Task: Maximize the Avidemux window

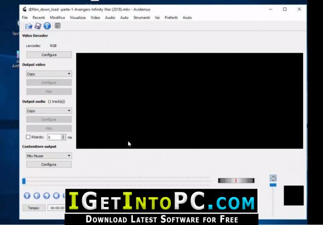Action: coord(285,9)
